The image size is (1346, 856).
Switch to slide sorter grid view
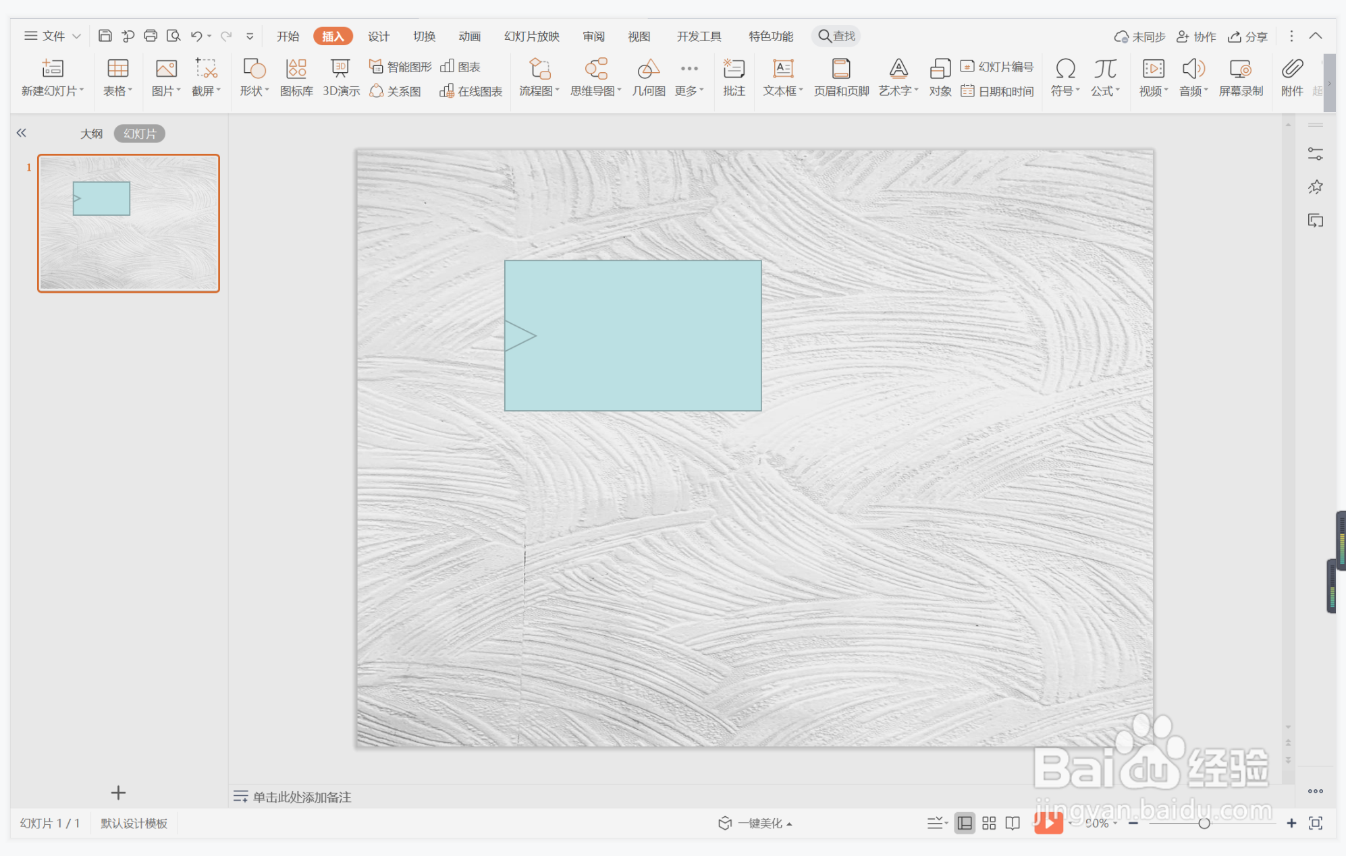point(989,823)
